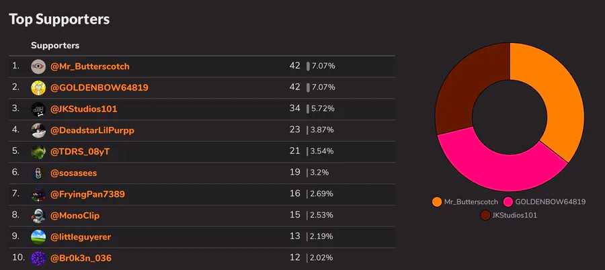
Task: Click Br0k3n_036's purple avatar icon
Action: pos(38,258)
